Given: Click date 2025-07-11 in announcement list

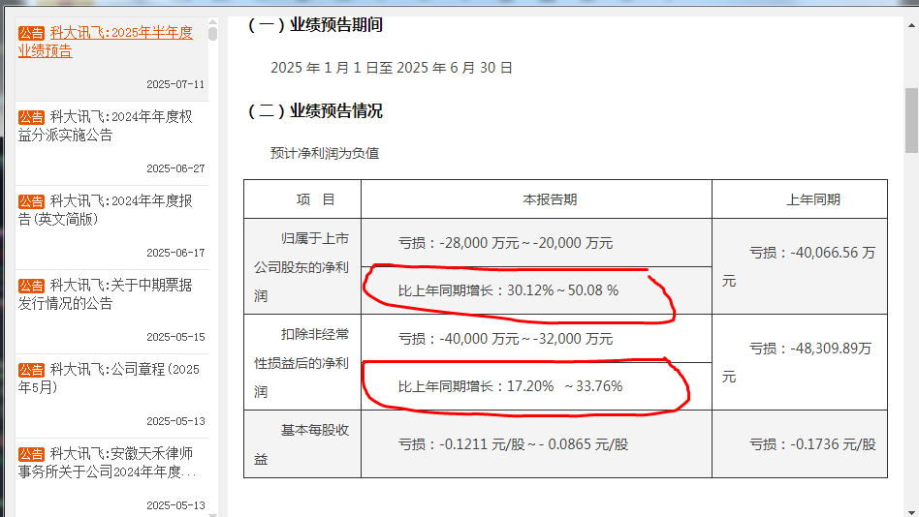Looking at the screenshot, I should click(x=175, y=84).
